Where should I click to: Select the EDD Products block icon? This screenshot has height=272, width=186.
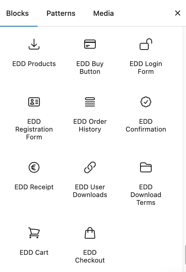pos(34,44)
